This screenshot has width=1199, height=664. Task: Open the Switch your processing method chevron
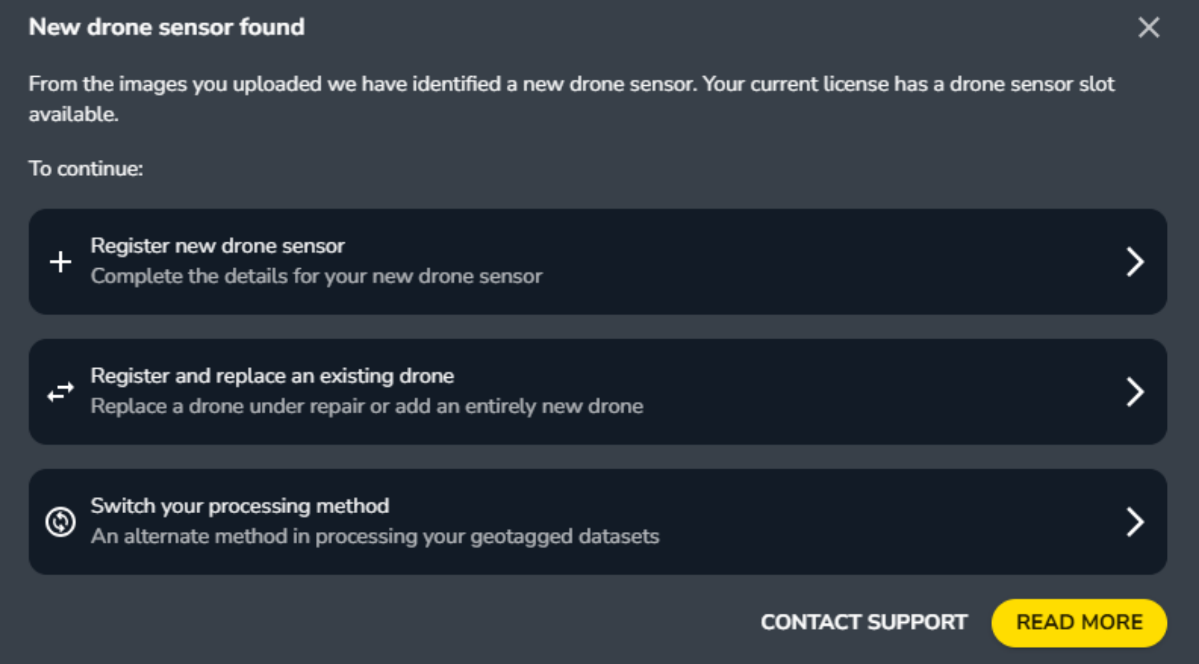[x=1135, y=521]
